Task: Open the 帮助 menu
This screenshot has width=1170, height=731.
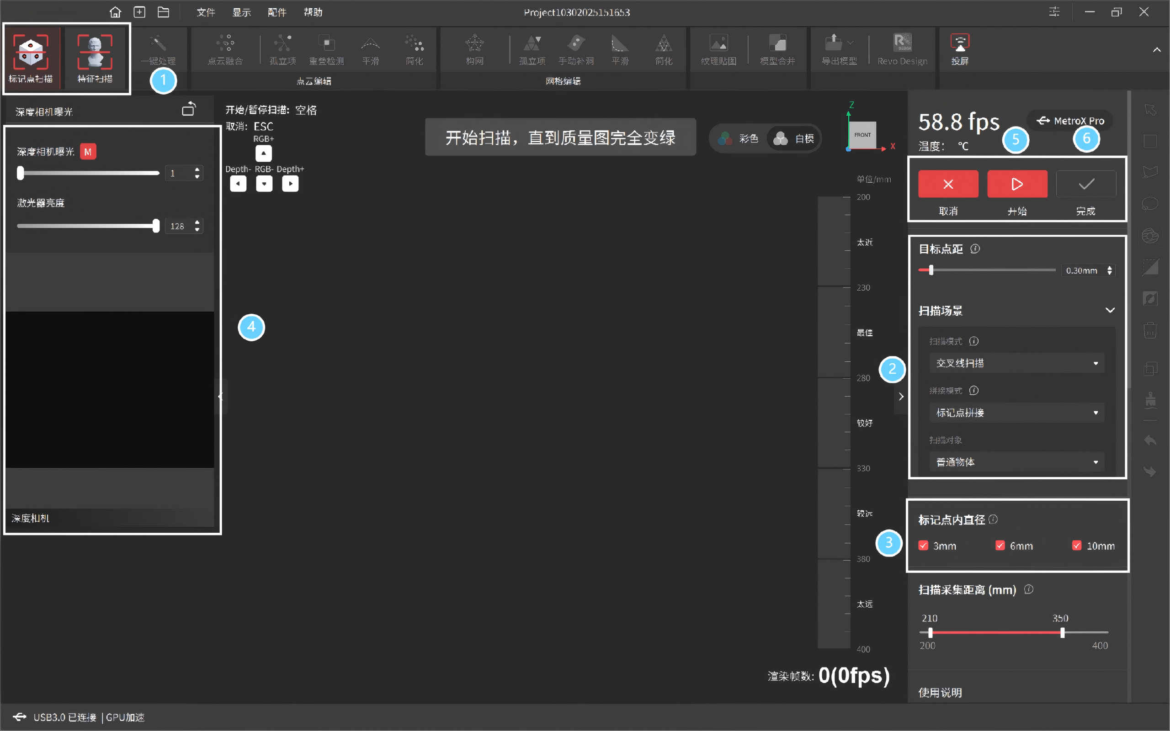Action: pyautogui.click(x=313, y=12)
